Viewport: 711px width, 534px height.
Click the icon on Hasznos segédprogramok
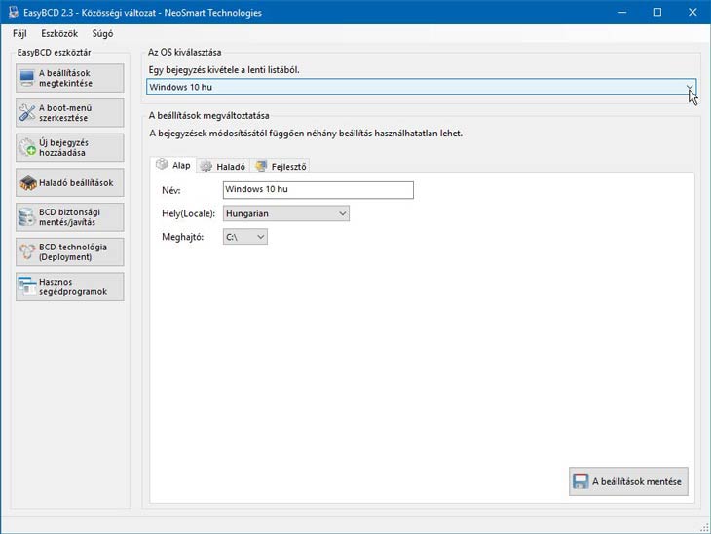[x=27, y=286]
